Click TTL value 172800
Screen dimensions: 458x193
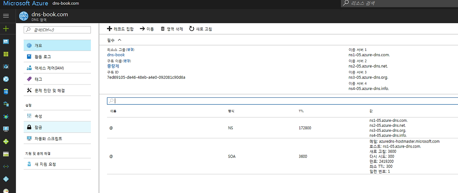click(305, 128)
